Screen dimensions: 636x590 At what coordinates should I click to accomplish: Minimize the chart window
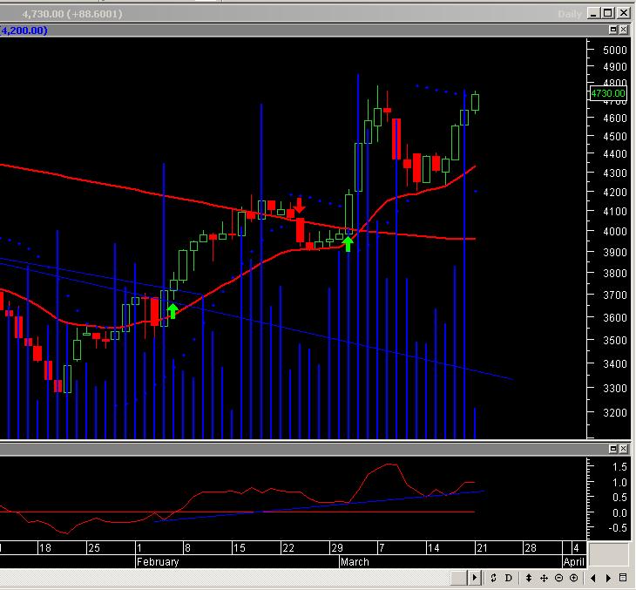593,13
